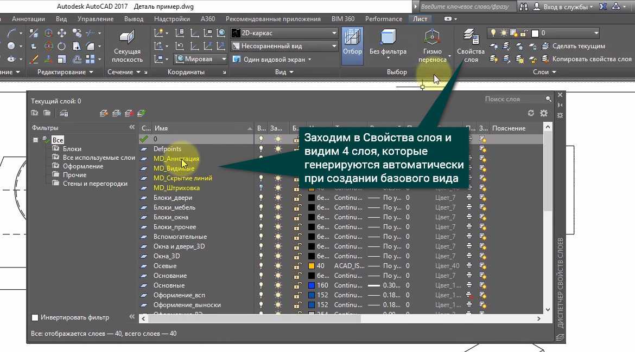Sort layers by the Имя column header
The image size is (635, 352).
[203, 128]
